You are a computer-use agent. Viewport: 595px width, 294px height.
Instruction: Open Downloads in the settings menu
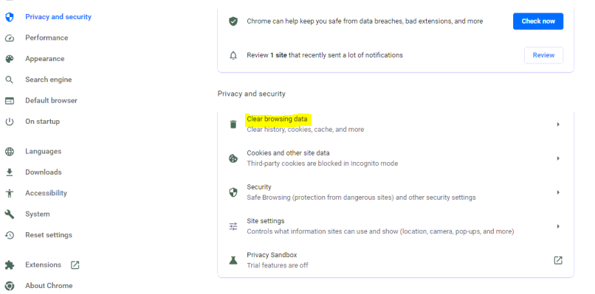pos(44,172)
